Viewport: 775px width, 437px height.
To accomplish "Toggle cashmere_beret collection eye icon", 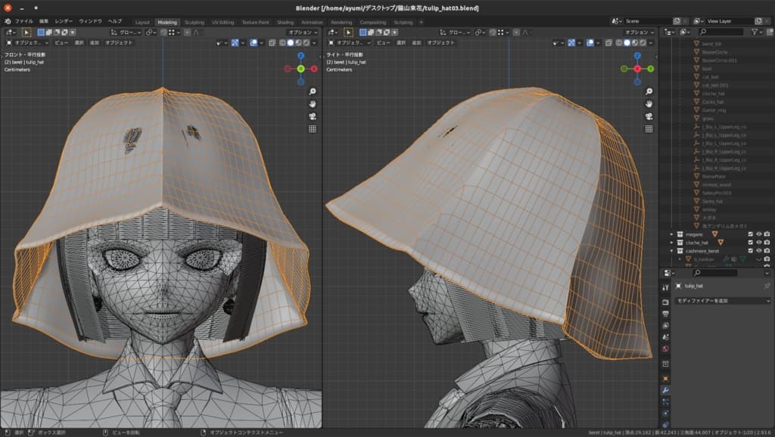I will 759,250.
